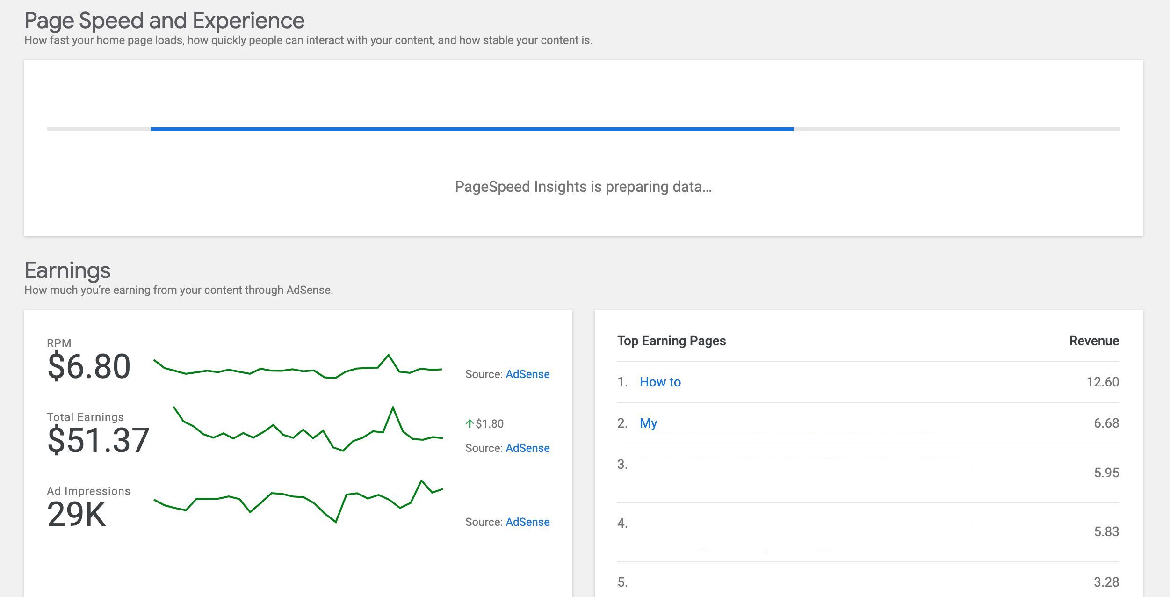Click rank number 3. in top pages
Screen dimensions: 1170x597
pyautogui.click(x=622, y=465)
